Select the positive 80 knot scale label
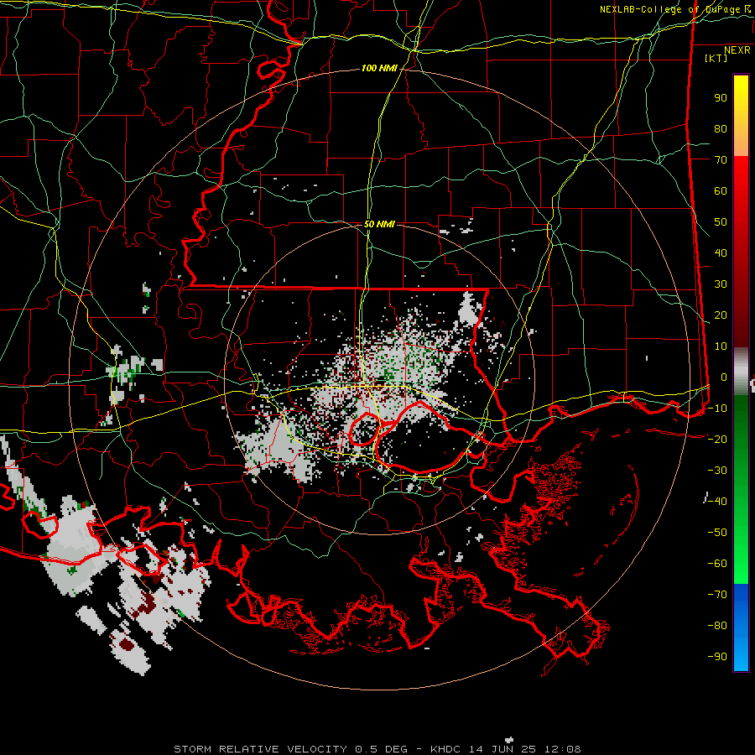Image resolution: width=755 pixels, height=755 pixels. tap(721, 129)
